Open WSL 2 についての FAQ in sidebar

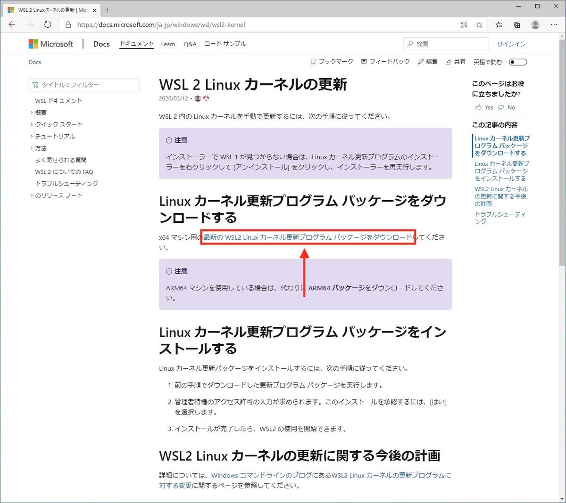pyautogui.click(x=64, y=172)
